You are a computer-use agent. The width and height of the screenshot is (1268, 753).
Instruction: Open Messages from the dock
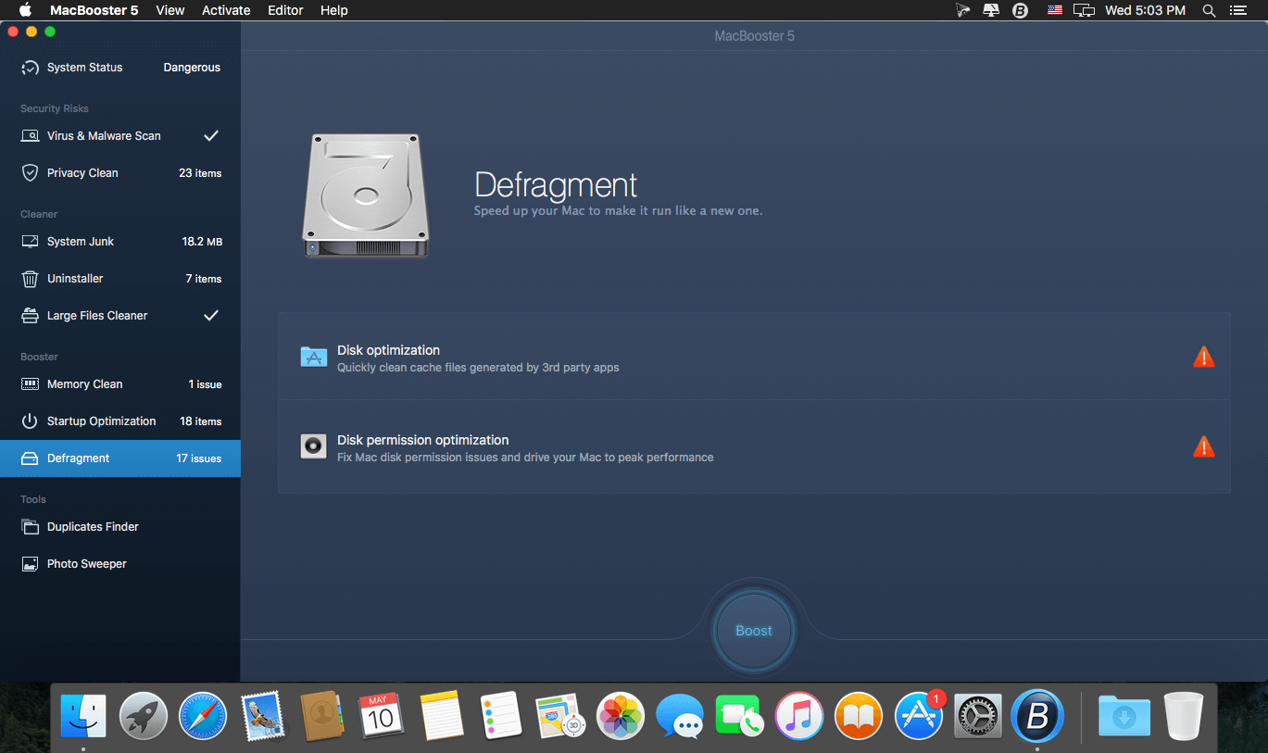click(x=679, y=716)
